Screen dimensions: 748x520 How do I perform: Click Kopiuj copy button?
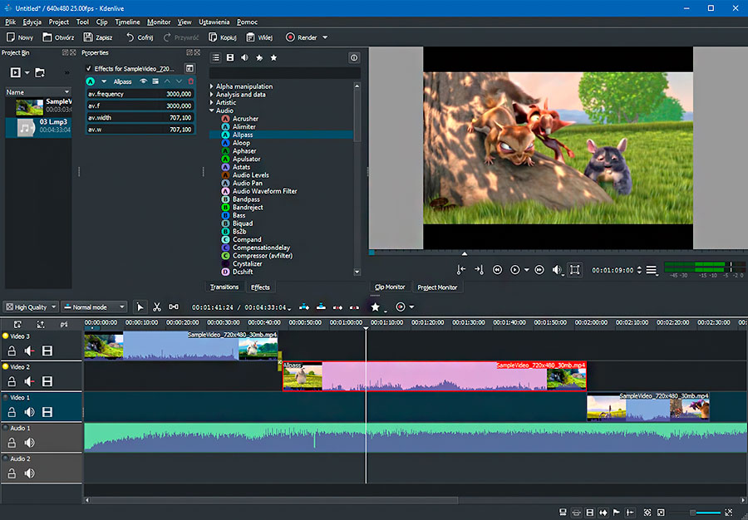tap(224, 37)
